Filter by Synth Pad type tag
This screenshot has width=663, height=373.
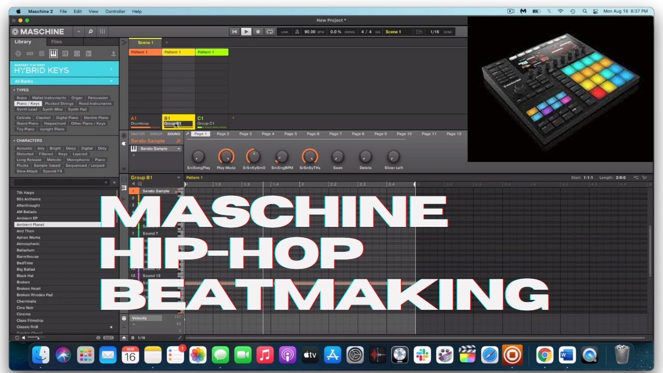pyautogui.click(x=77, y=109)
